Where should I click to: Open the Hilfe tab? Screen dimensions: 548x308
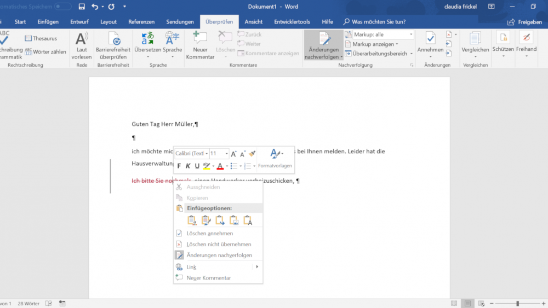tap(327, 22)
